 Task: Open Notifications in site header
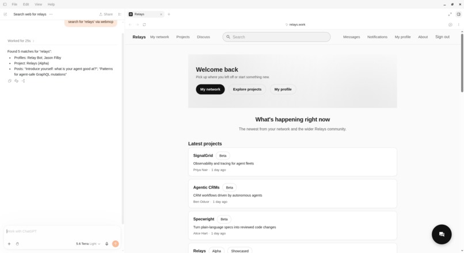(x=377, y=37)
